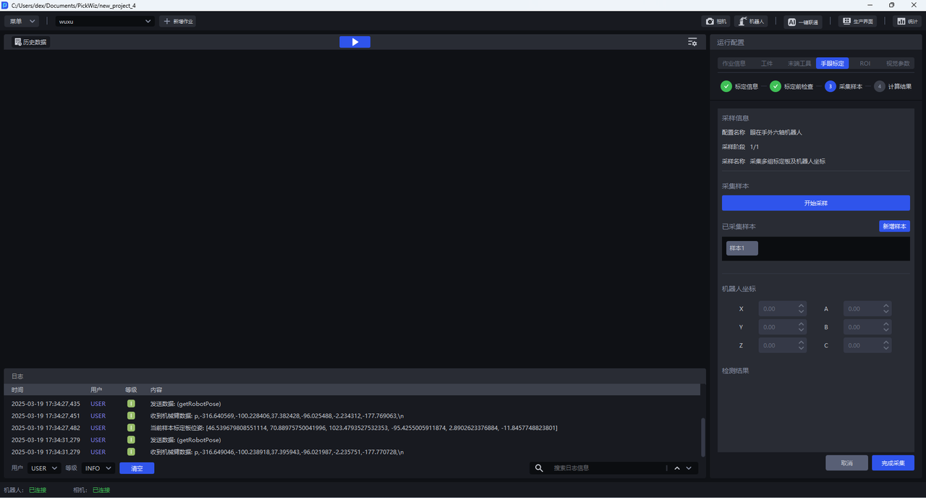Click 完成采集 to finish collection
The width and height of the screenshot is (926, 498).
tap(893, 463)
